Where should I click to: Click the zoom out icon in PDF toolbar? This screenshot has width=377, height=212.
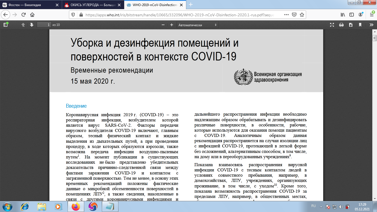click(x=163, y=25)
